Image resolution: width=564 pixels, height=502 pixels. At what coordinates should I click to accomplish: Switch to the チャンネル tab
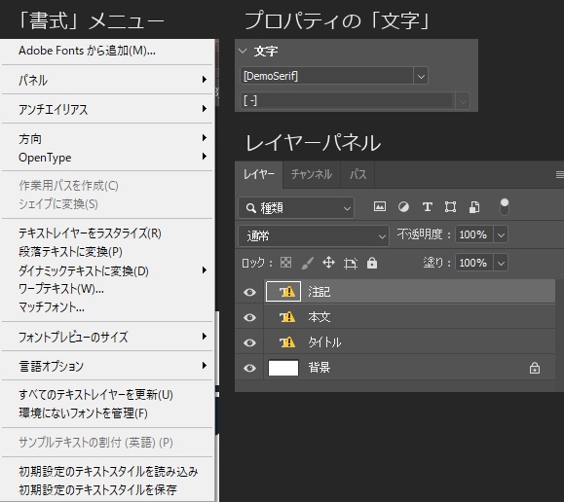point(312,175)
